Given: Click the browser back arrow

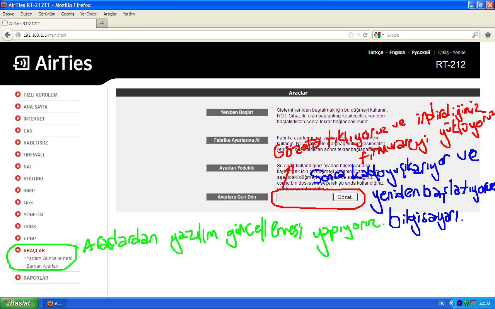Looking at the screenshot, I should click(x=7, y=35).
